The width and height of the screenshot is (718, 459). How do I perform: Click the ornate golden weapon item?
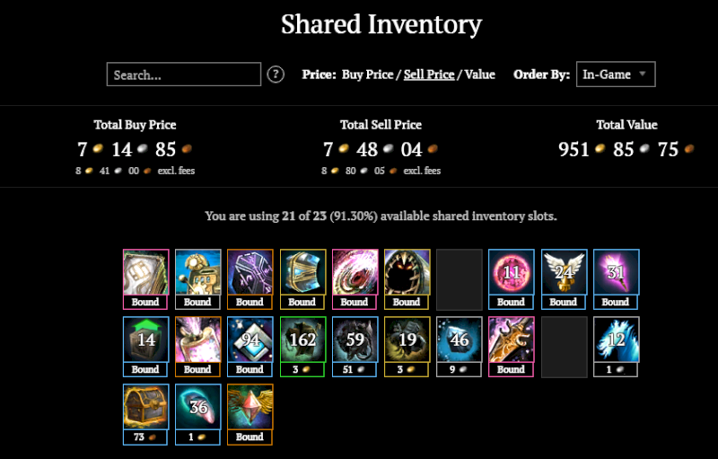[x=512, y=340]
